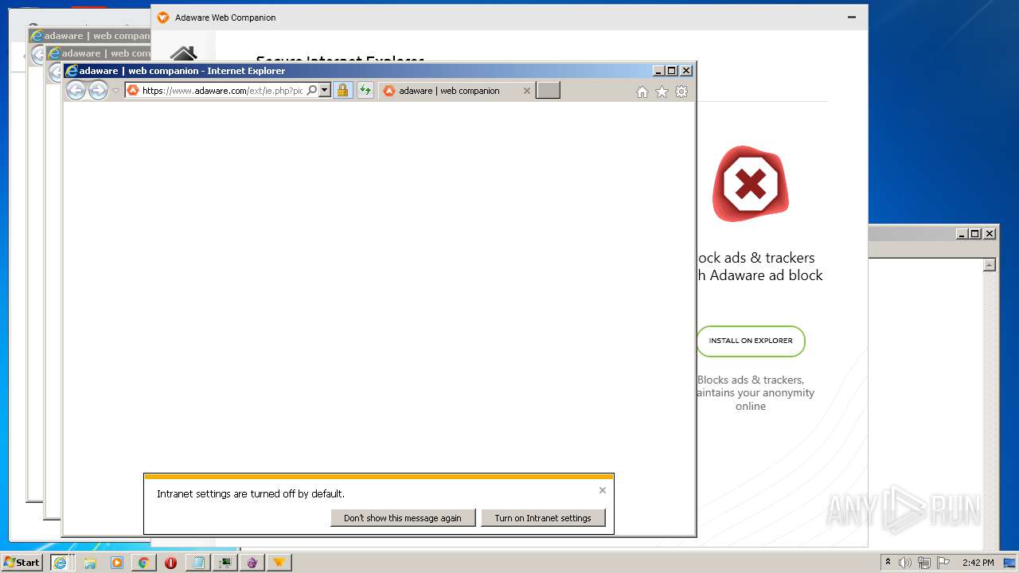This screenshot has height=573, width=1019.
Task: Click the adaware.com address bar URL
Action: click(x=222, y=91)
